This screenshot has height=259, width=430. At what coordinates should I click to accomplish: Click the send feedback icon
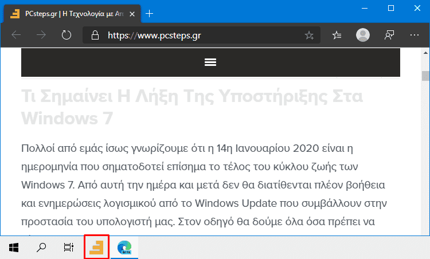tap(389, 35)
